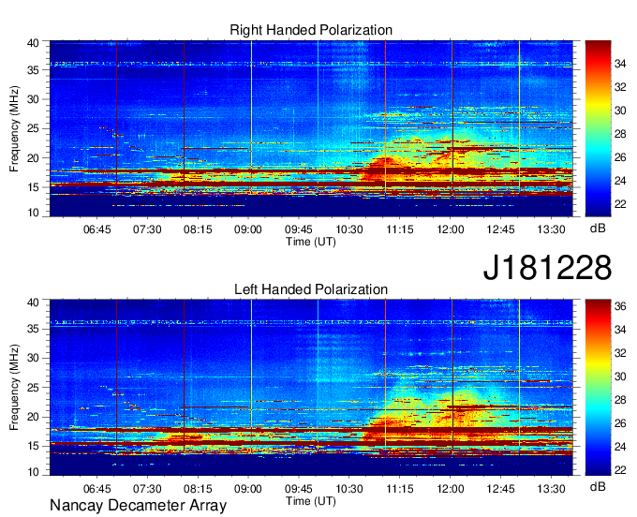Viewport: 637px width, 517px height.
Task: Click the 30 MHz tick on the Right Handed plot
Action: point(34,99)
